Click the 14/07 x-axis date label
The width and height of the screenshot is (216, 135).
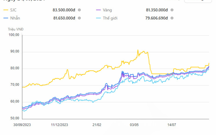[172, 125]
